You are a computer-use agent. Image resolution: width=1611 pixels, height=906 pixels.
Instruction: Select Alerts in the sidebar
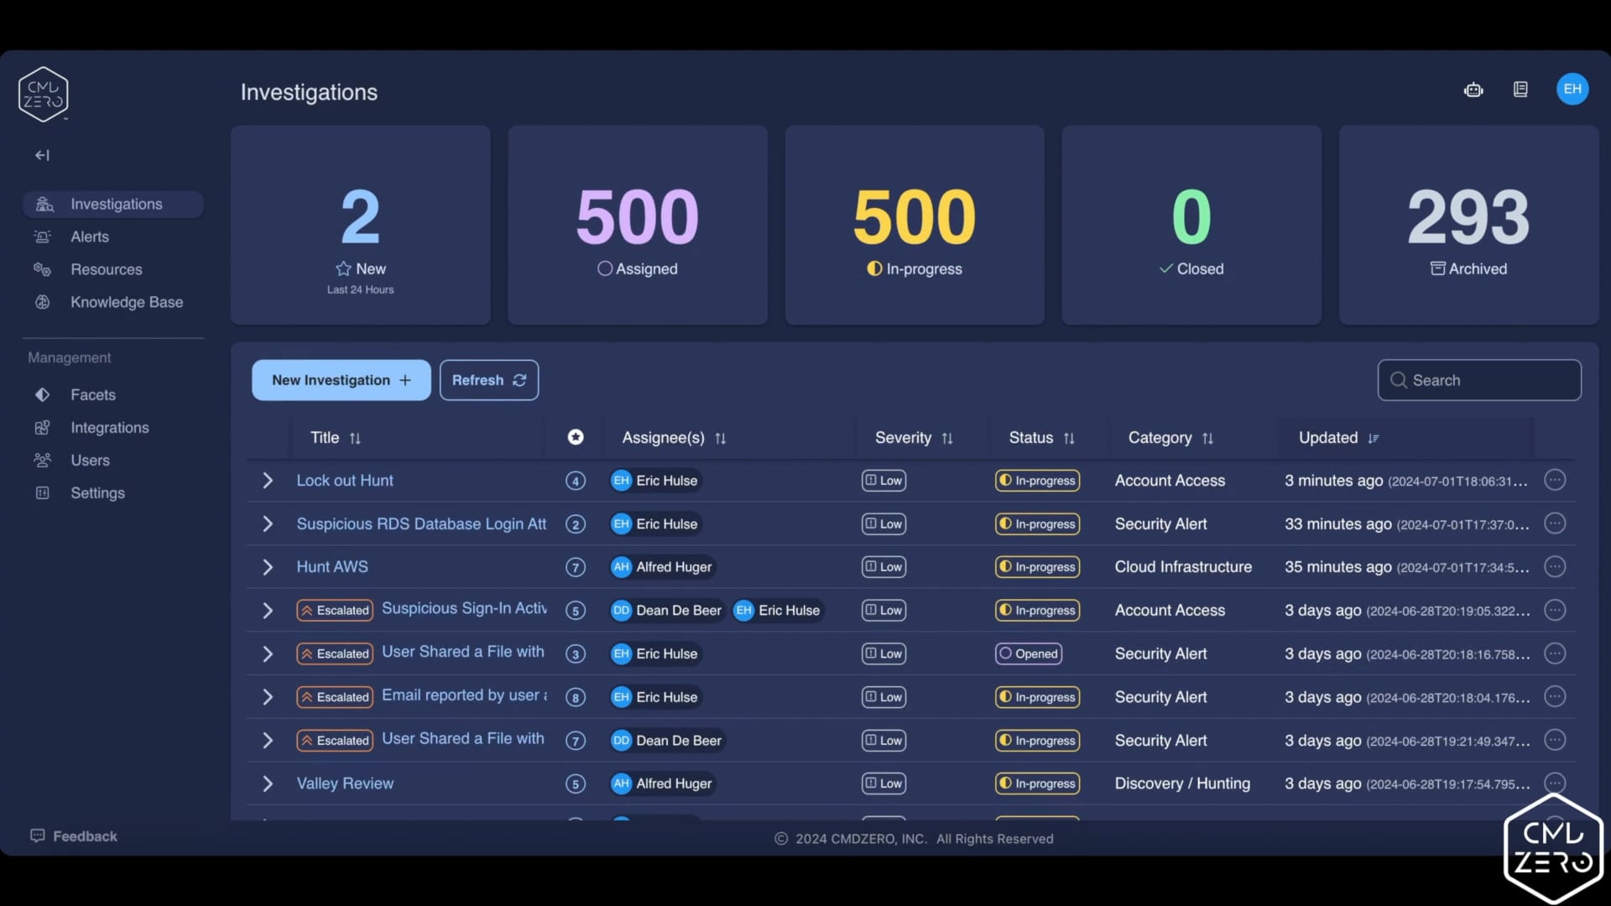click(89, 237)
